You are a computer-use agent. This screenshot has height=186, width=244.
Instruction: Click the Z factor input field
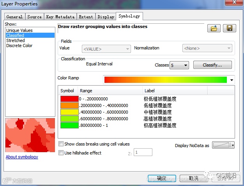[143, 152]
